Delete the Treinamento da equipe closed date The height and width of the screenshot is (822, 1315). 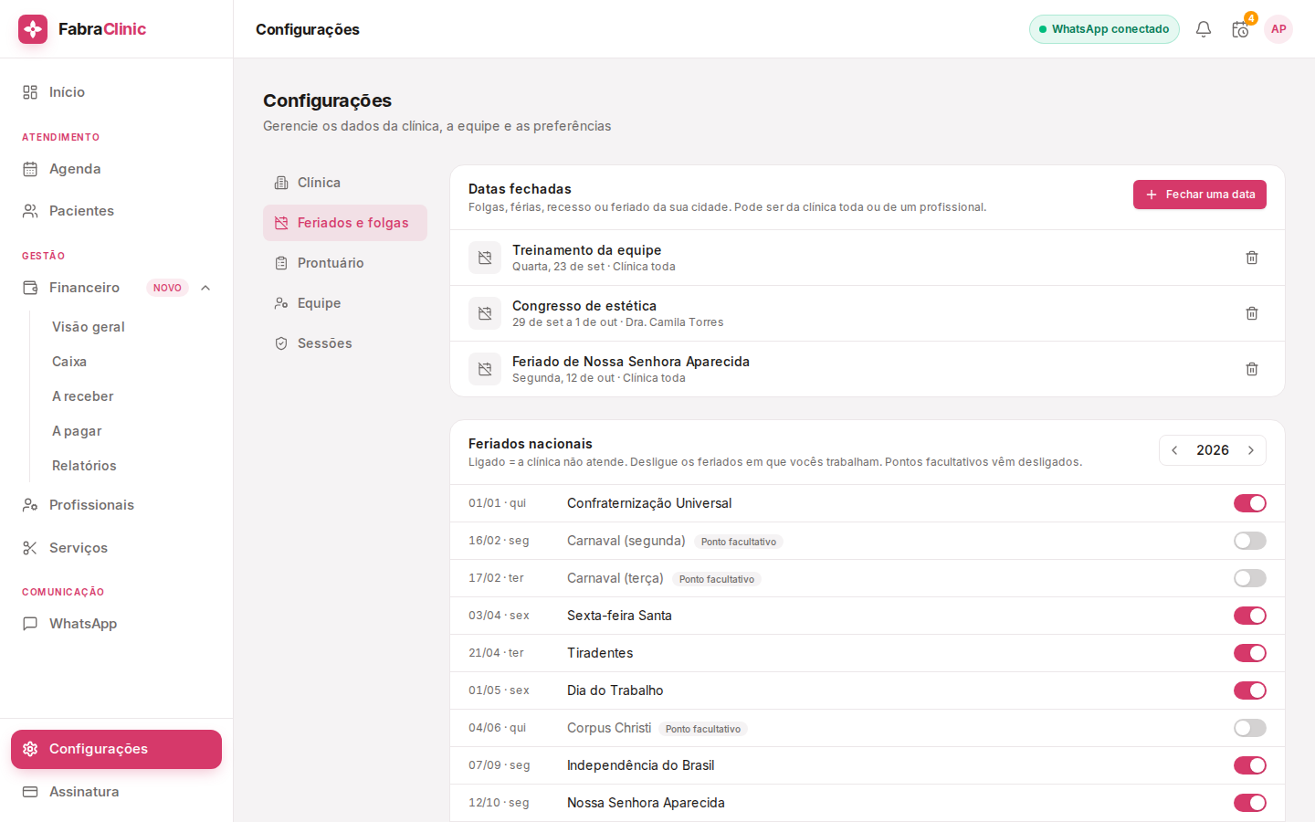coord(1252,258)
